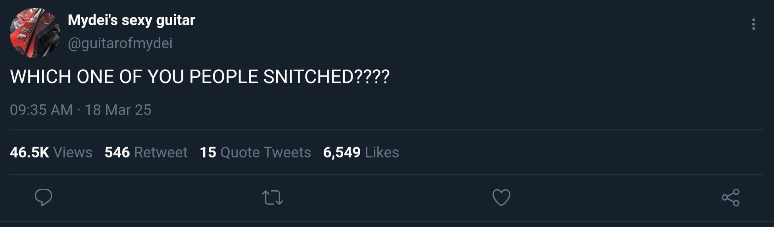Retweet the post using the arrows icon
The height and width of the screenshot is (227, 774).
click(x=272, y=197)
